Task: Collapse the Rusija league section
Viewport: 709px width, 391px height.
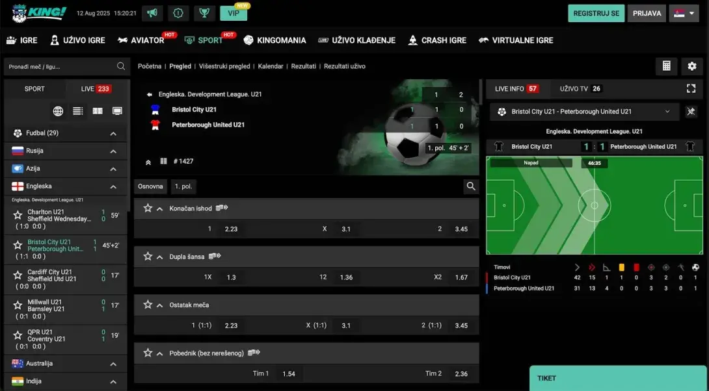Action: pos(113,151)
